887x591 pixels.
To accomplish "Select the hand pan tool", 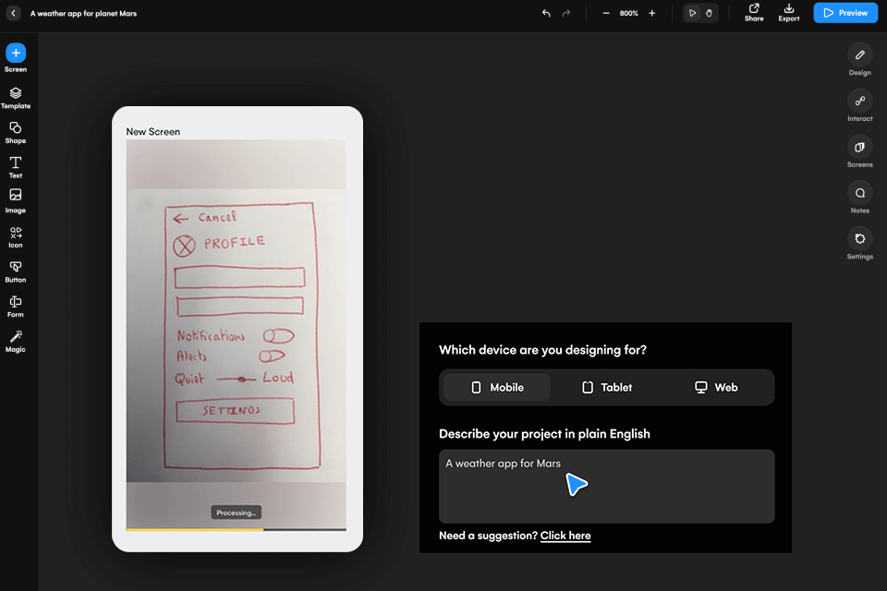I will pyautogui.click(x=709, y=13).
